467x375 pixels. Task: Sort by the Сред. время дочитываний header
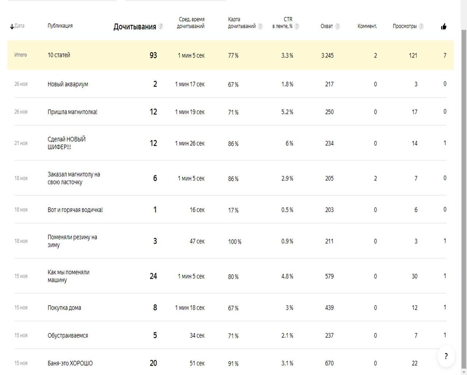pyautogui.click(x=191, y=23)
